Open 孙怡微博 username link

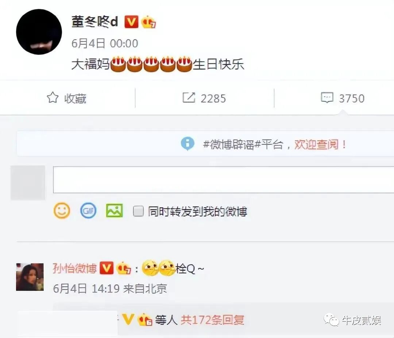(x=75, y=268)
